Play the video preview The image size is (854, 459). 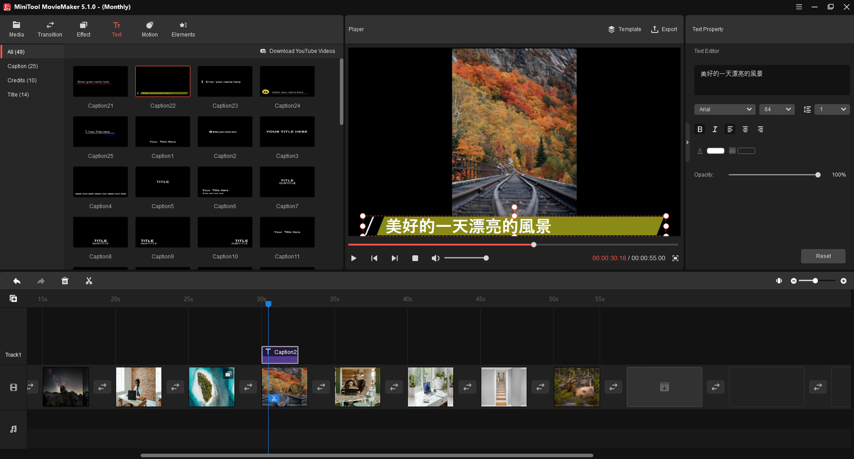click(353, 258)
